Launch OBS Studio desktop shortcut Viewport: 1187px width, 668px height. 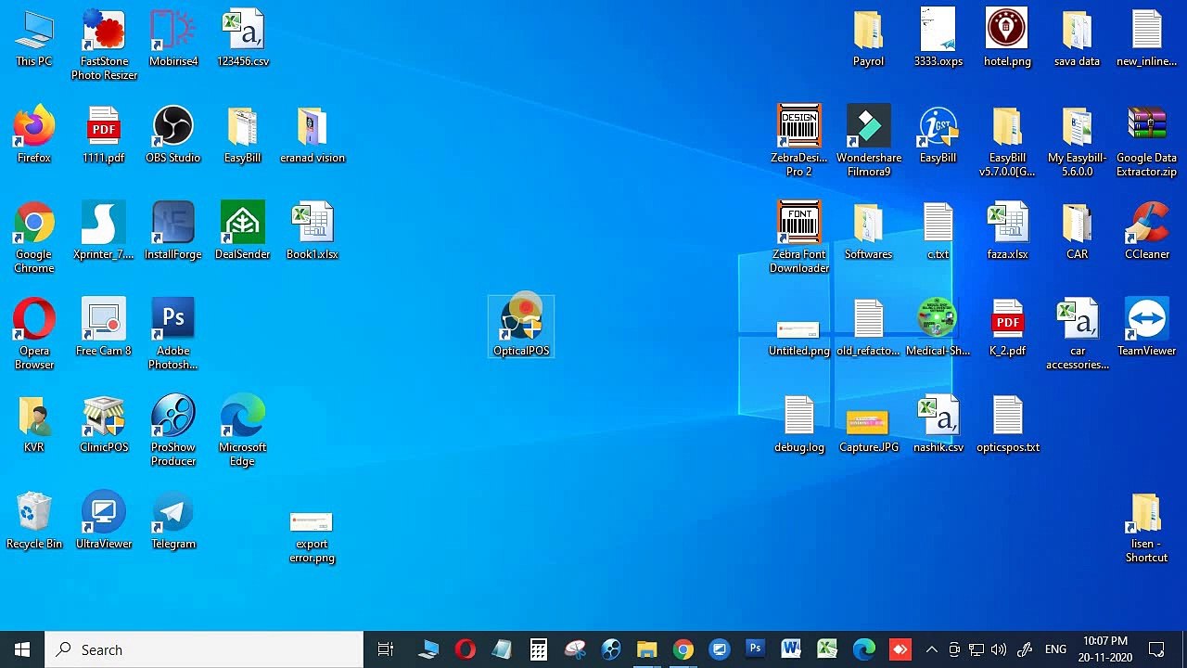point(173,135)
